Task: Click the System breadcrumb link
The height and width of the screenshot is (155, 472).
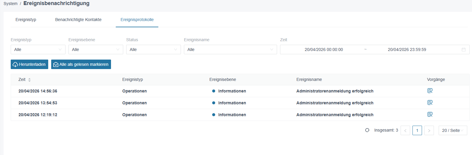Action: coord(10,4)
